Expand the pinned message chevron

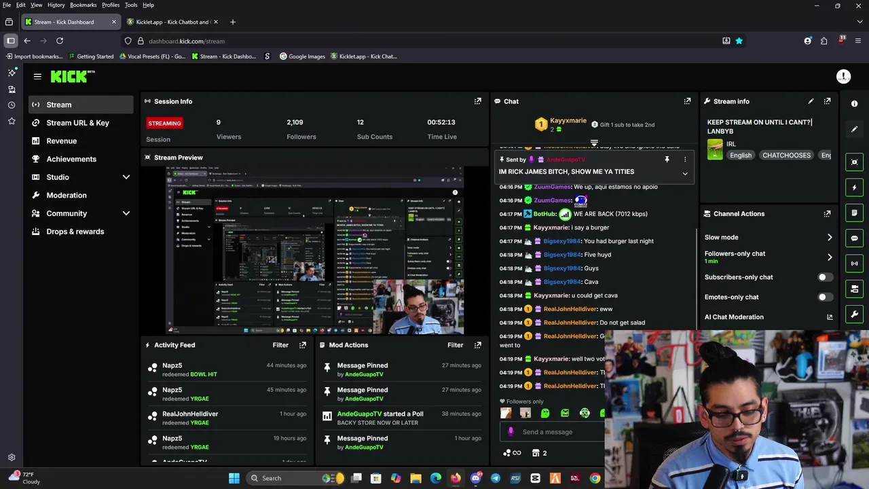[685, 174]
